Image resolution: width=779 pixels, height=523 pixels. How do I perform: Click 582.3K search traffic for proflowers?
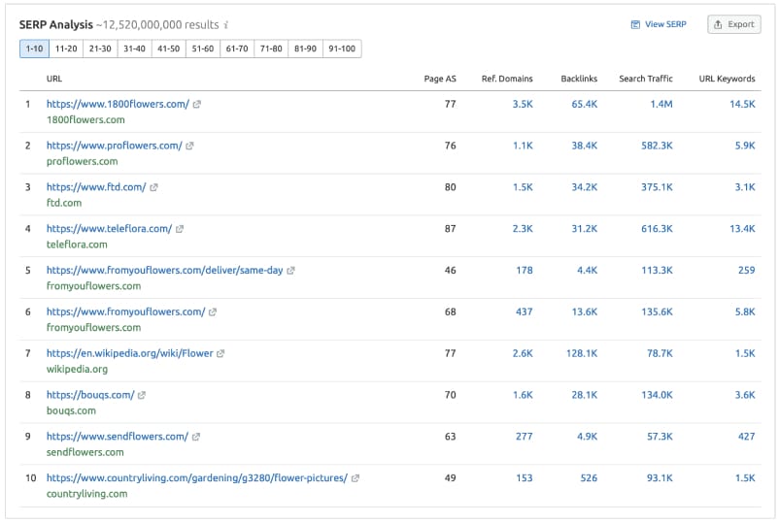(x=657, y=146)
